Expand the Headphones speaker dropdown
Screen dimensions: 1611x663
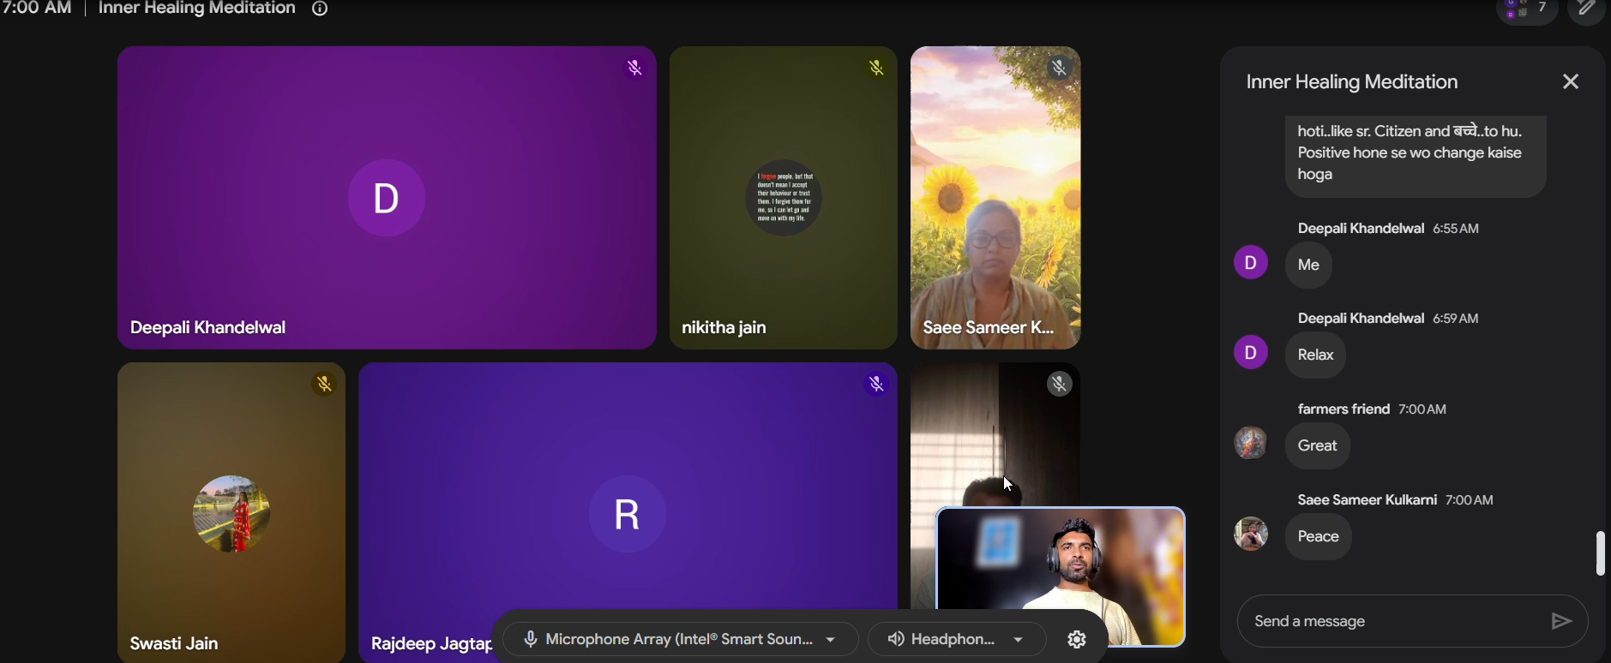click(x=1019, y=640)
